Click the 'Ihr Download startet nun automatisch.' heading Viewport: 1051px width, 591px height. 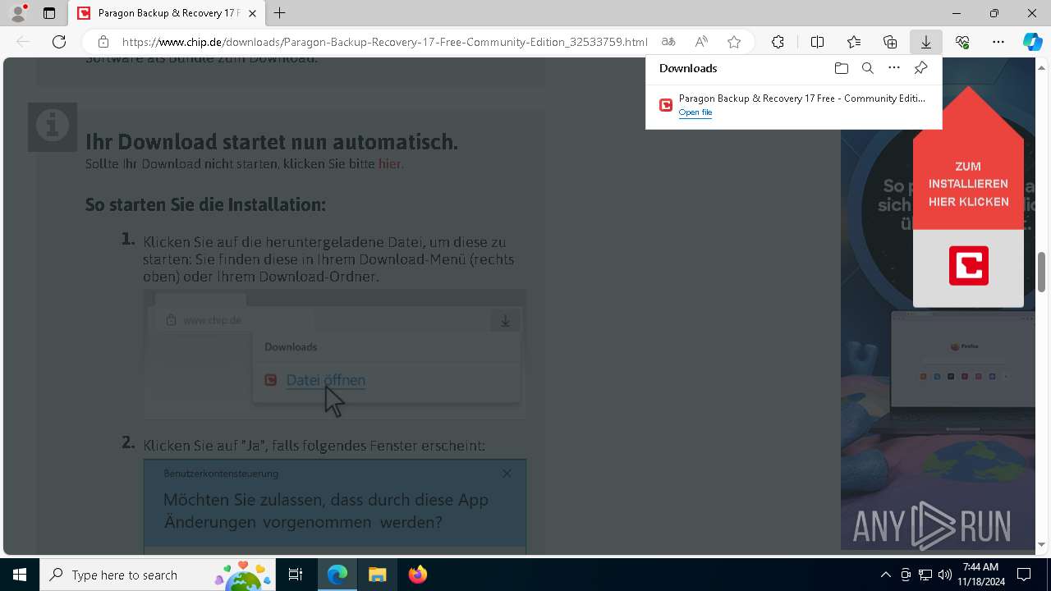click(x=272, y=141)
